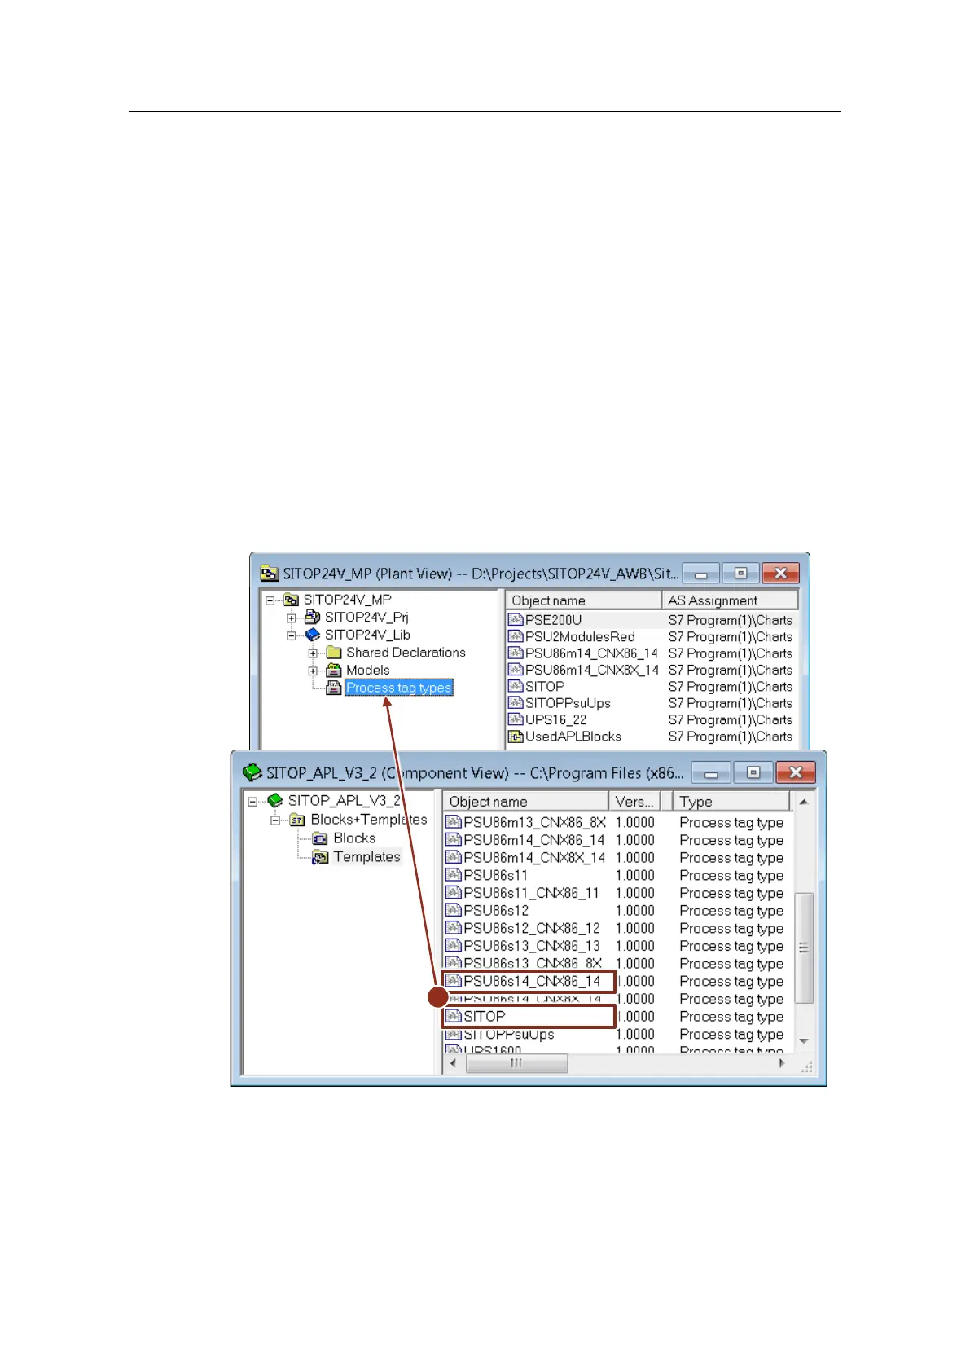Expand the Shared Declarations folder

[313, 653]
